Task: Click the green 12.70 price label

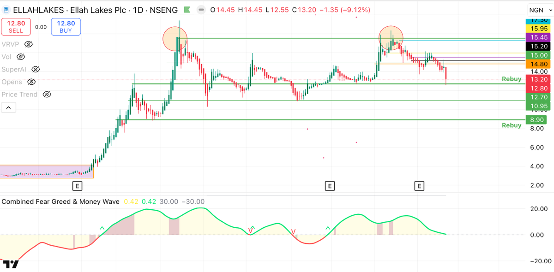Action: click(x=539, y=97)
